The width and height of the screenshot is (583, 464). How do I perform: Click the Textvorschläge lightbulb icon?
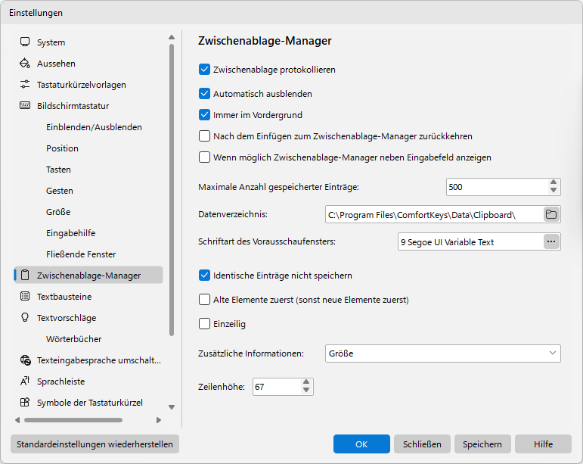click(25, 318)
